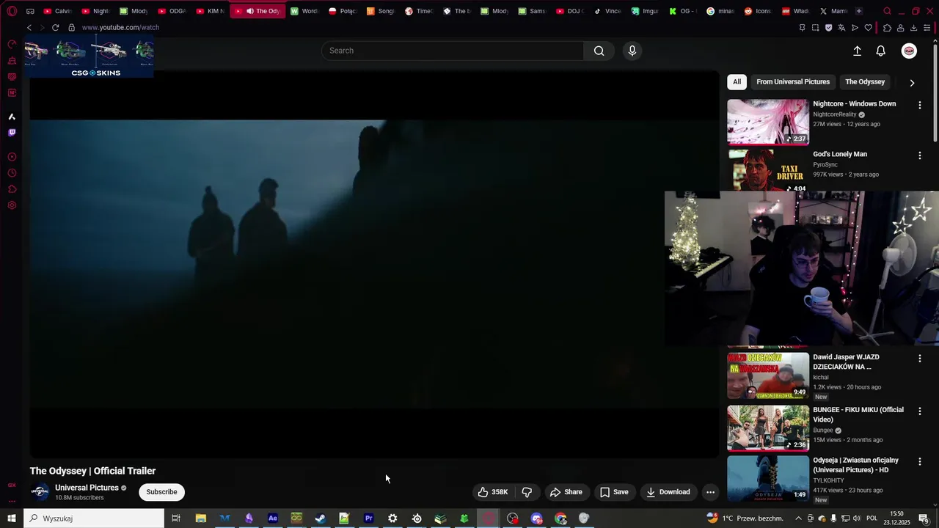
Task: Open Universal Pictures channel avatar
Action: point(40,492)
